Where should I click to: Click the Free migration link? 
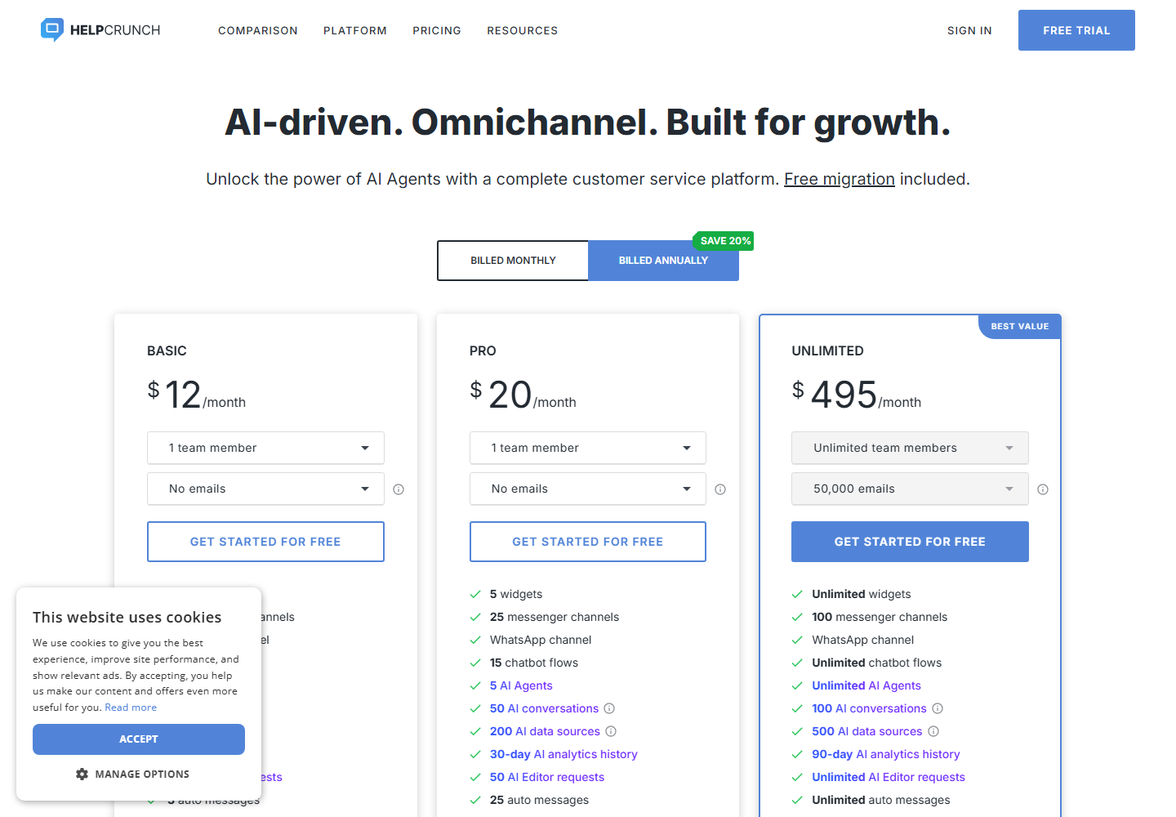click(840, 179)
